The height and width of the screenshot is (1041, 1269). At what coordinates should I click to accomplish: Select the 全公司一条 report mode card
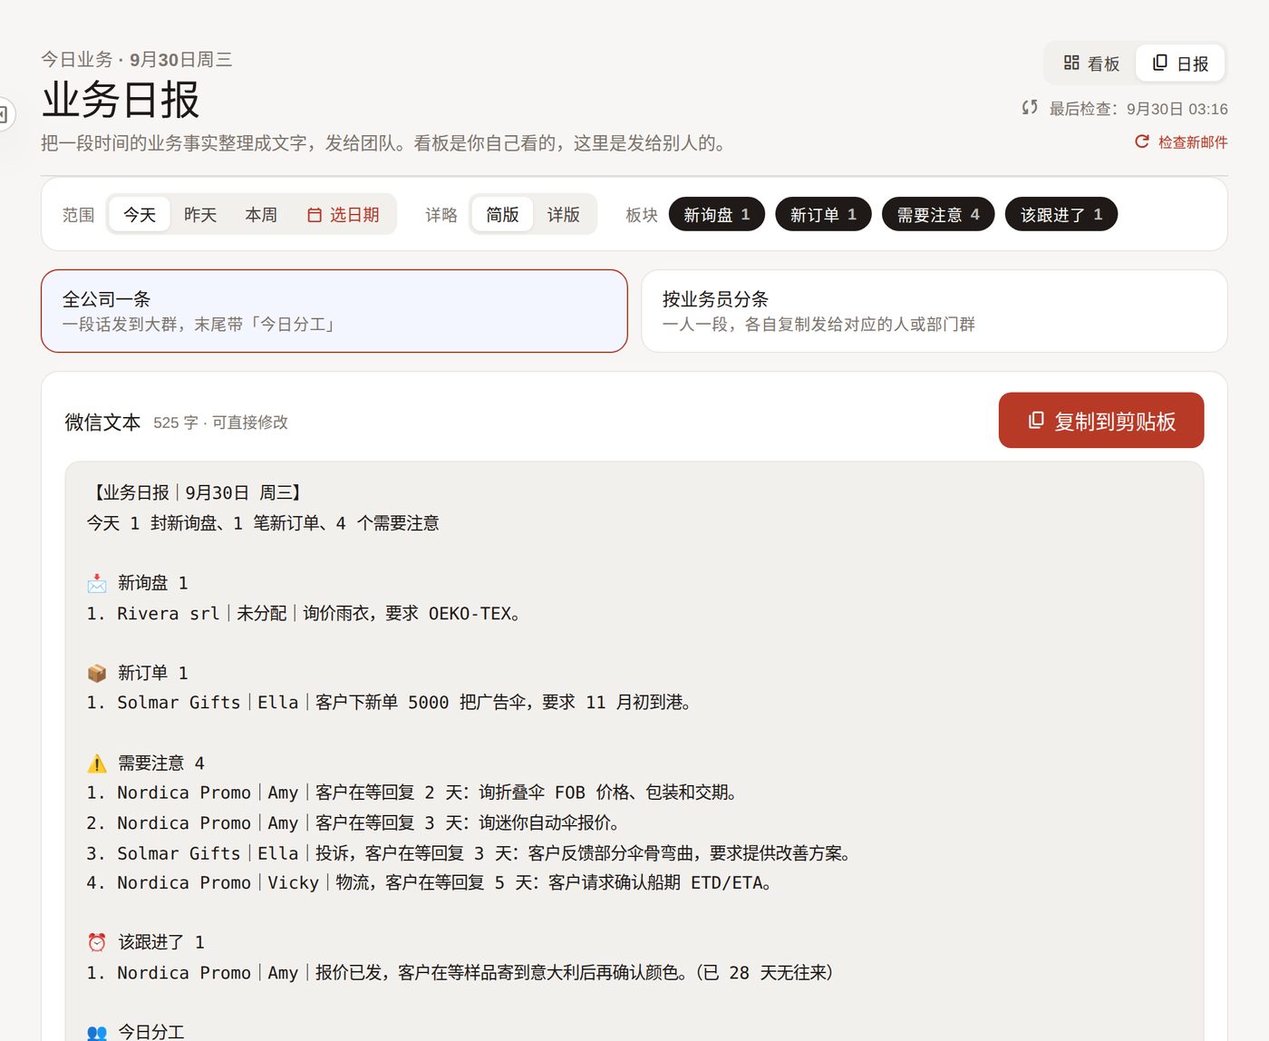[x=334, y=311]
